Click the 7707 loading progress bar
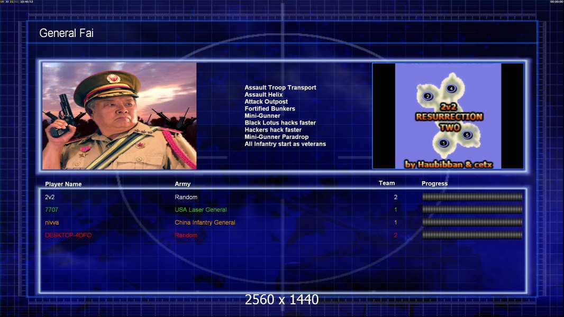The height and width of the screenshot is (317, 564). [x=472, y=209]
